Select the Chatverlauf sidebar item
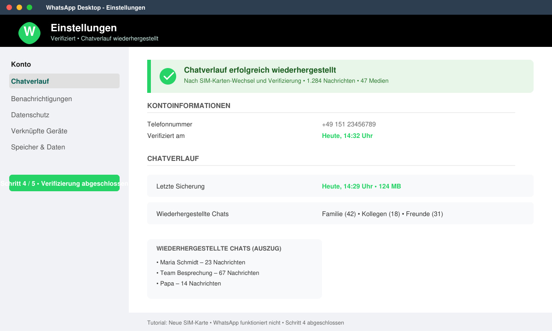552x331 pixels. click(64, 81)
